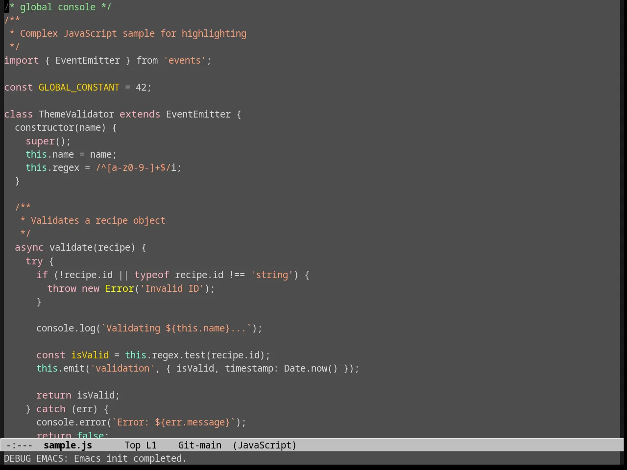Click the 'extends' keyword
Viewport: 627px width, 470px height.
click(140, 114)
